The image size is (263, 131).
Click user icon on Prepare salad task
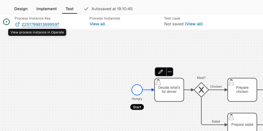[x=231, y=117]
